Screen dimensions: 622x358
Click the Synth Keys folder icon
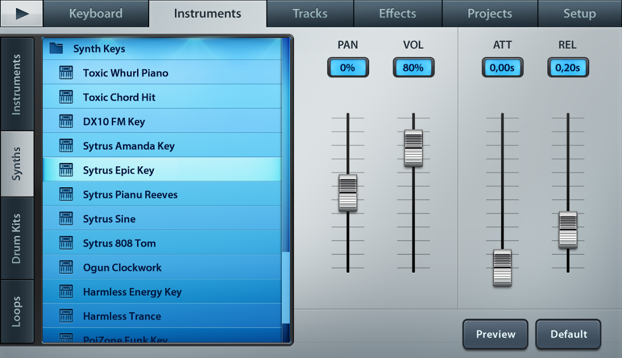[56, 48]
